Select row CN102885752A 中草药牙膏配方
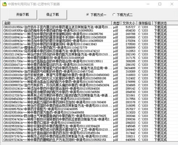178x145 pixels. 90,109
